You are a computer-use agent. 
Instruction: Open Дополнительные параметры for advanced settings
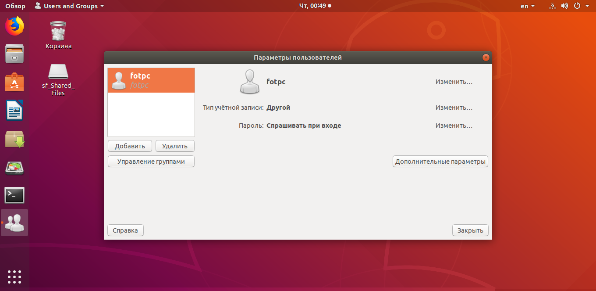pos(440,161)
